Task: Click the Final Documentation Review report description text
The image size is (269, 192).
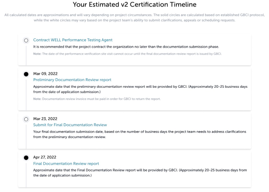Action: point(140,173)
